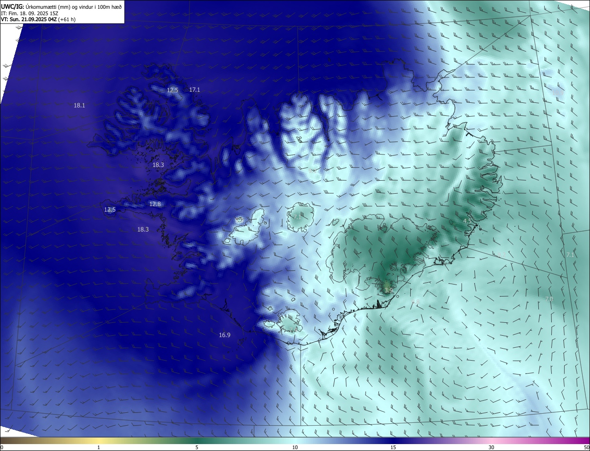This screenshot has height=451, width=590.
Task: Click the 'VT: Sun. 21.09.2025 04Z (+61 h)' line
Action: (x=38, y=19)
